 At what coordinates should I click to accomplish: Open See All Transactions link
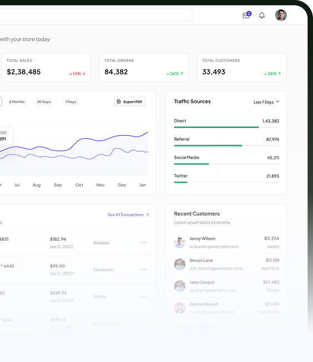pos(126,215)
